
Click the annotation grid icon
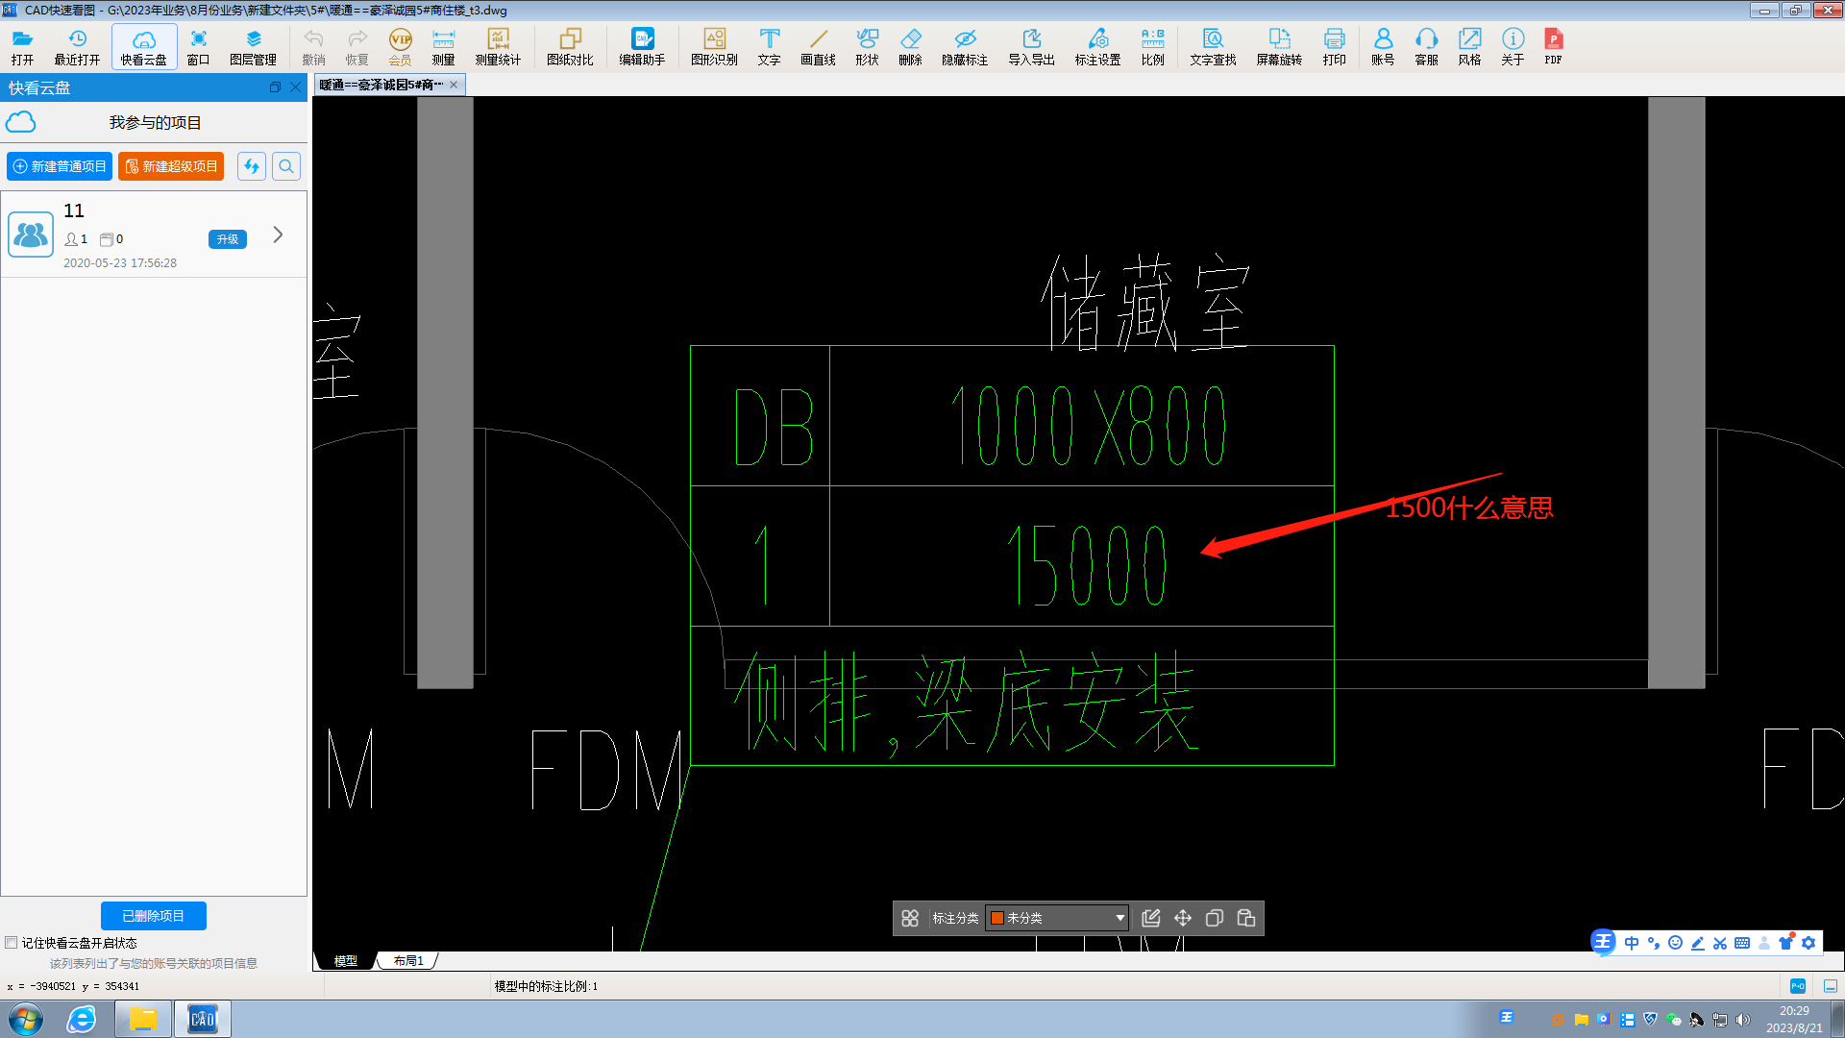point(910,918)
